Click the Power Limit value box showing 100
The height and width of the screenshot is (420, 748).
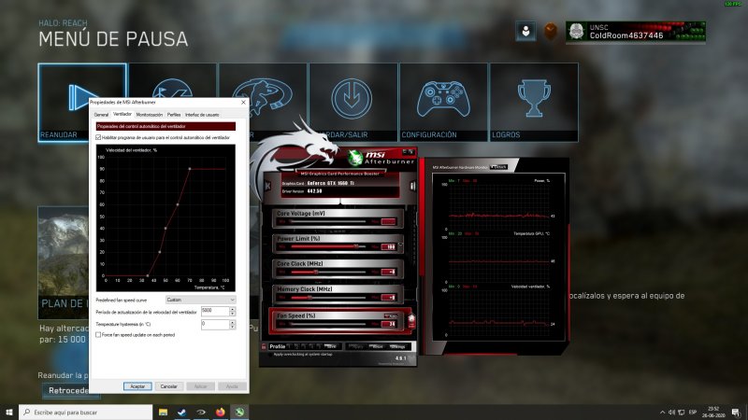point(388,246)
